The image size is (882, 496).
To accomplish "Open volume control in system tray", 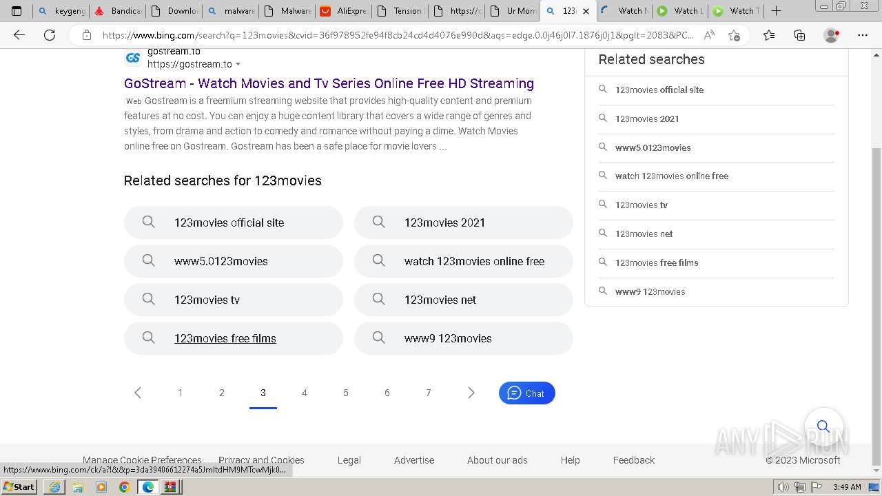I will click(x=783, y=487).
